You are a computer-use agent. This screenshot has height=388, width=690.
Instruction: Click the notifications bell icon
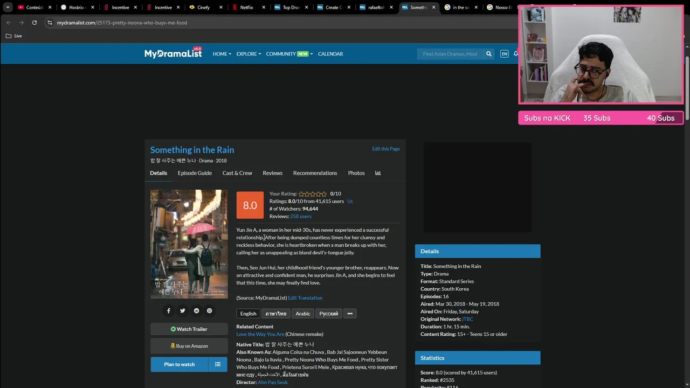coord(515,54)
